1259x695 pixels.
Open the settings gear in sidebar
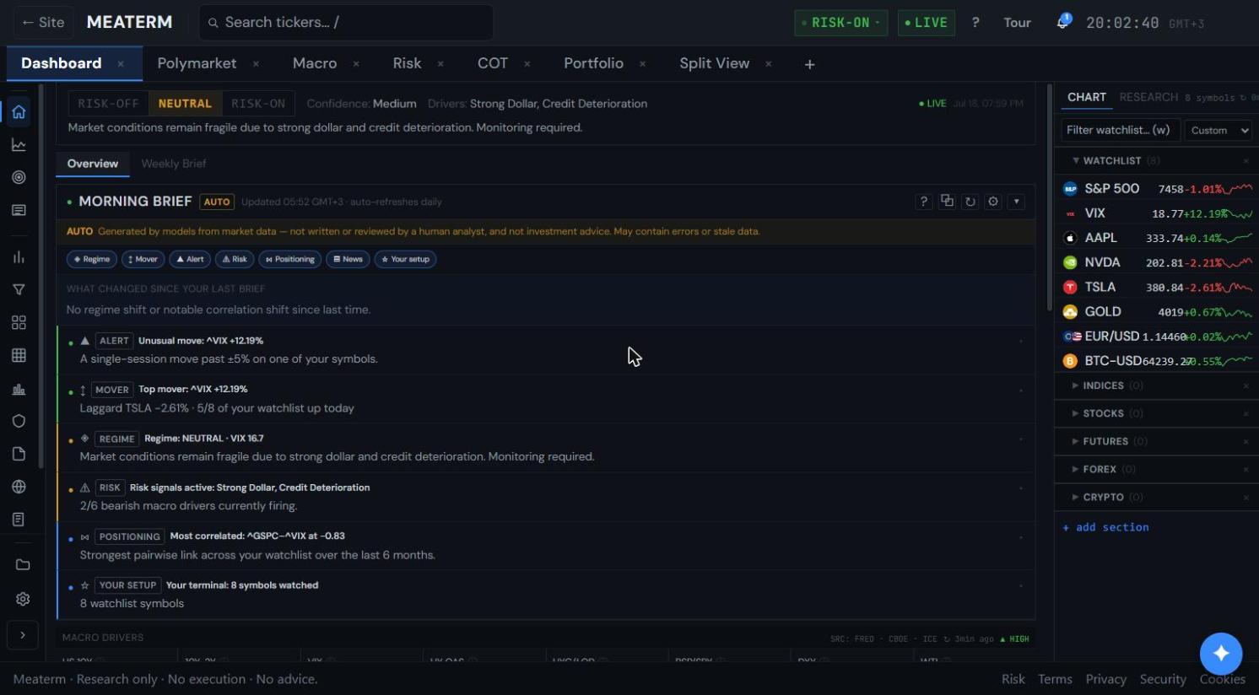point(23,599)
